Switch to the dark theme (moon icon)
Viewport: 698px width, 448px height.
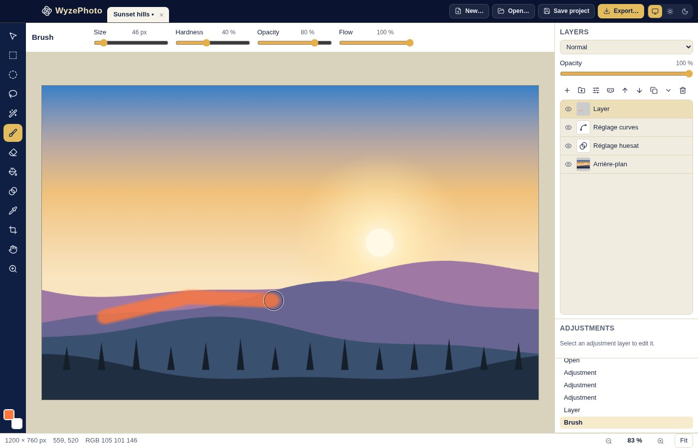pyautogui.click(x=685, y=11)
